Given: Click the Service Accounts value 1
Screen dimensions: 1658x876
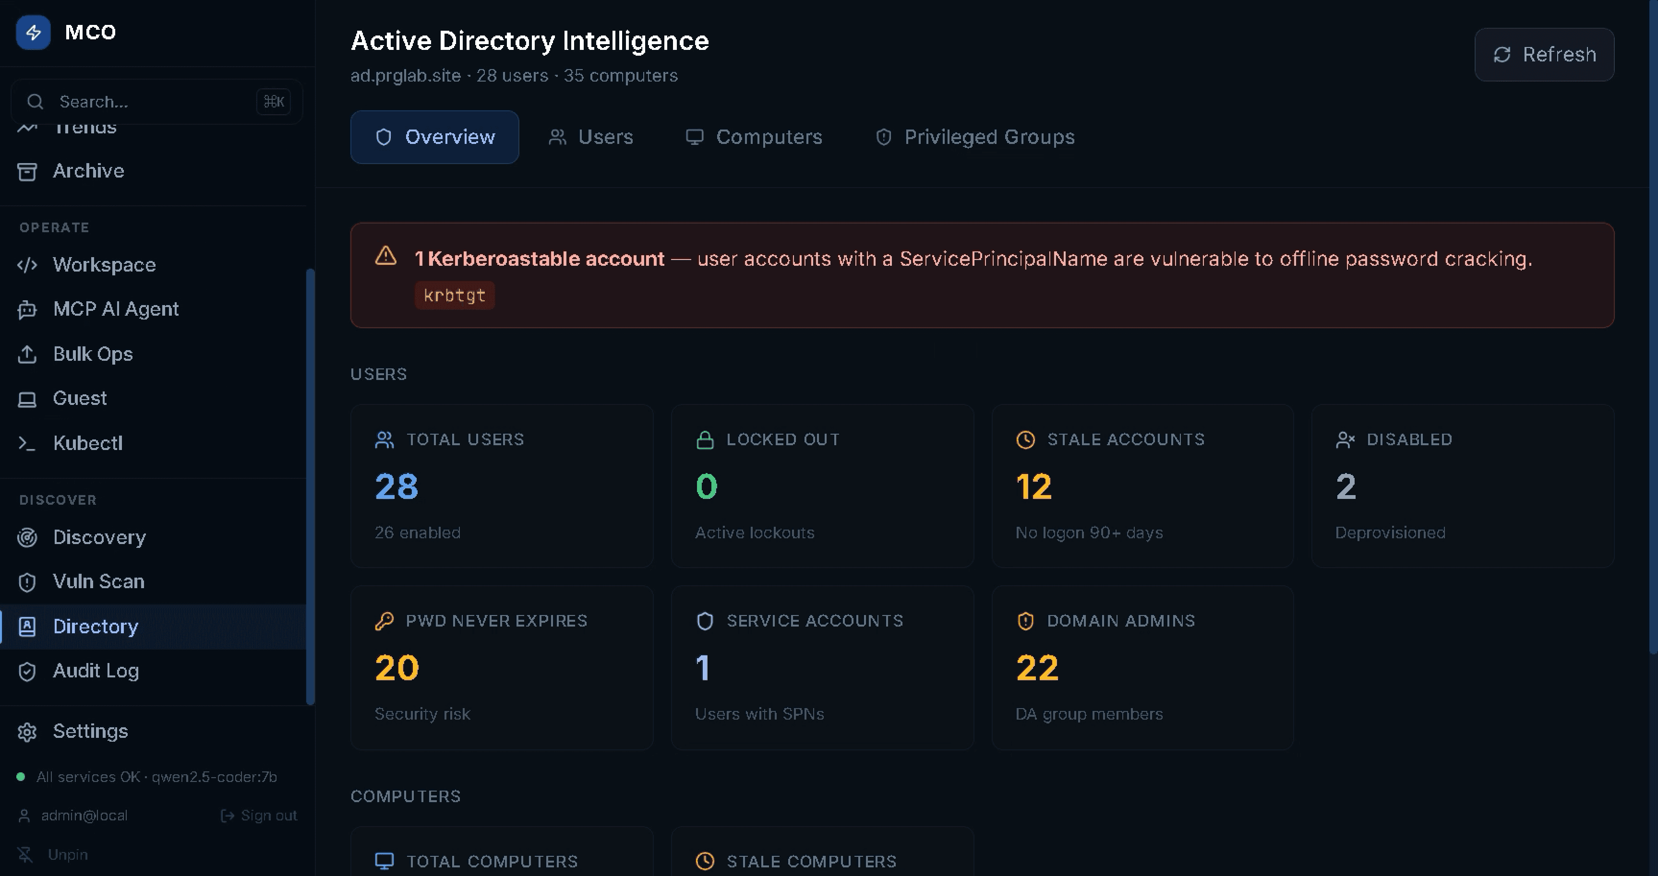Looking at the screenshot, I should coord(703,668).
